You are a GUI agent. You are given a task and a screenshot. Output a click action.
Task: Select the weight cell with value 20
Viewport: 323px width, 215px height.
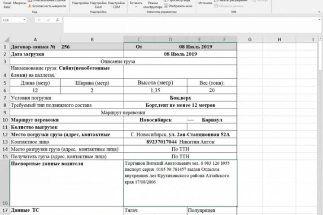pos(212,90)
